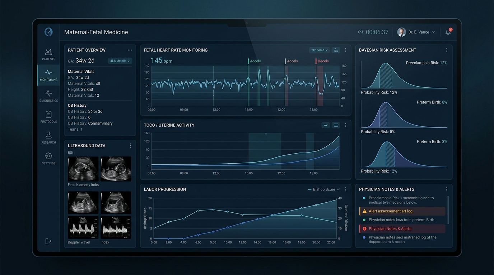Click the logout icon at sidebar bottom
The height and width of the screenshot is (275, 494).
(48, 241)
